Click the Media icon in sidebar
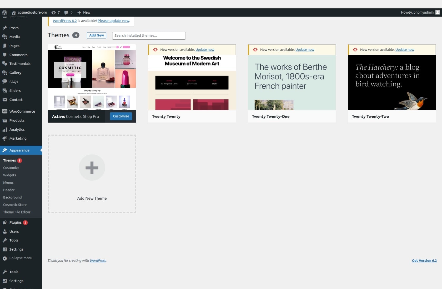The height and width of the screenshot is (289, 442). point(5,37)
